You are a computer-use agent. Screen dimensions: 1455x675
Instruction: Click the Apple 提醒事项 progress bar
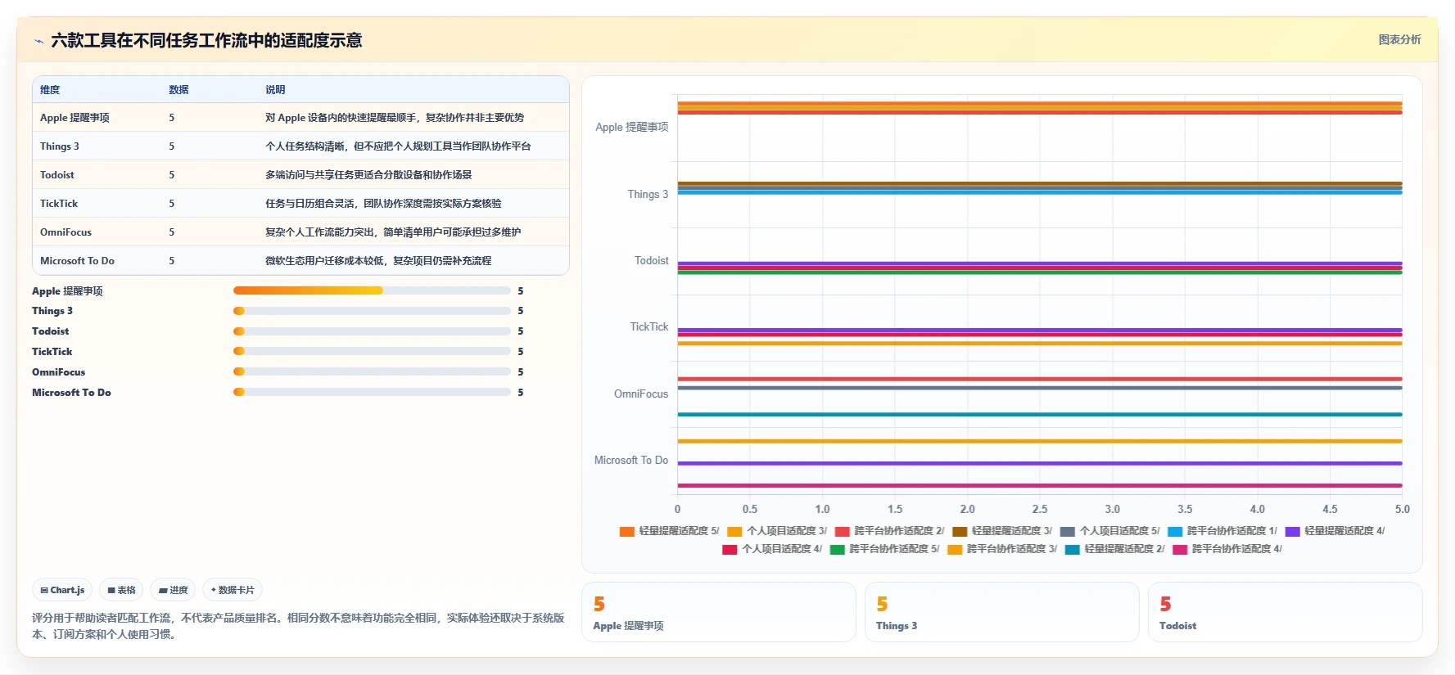[372, 290]
